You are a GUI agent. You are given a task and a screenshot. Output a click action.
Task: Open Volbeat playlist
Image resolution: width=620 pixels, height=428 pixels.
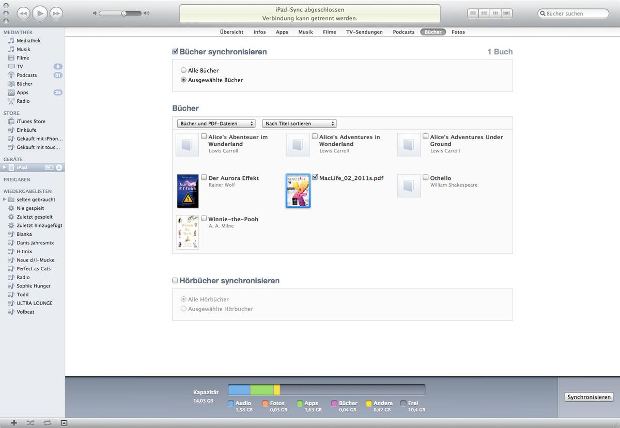tap(25, 312)
